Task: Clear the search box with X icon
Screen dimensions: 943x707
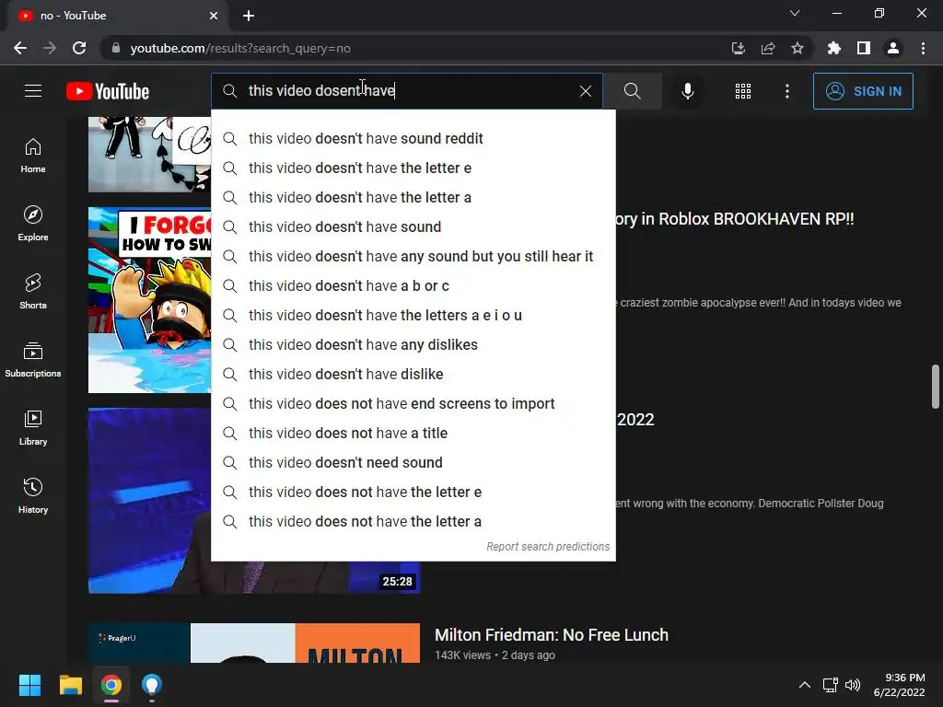Action: point(585,91)
